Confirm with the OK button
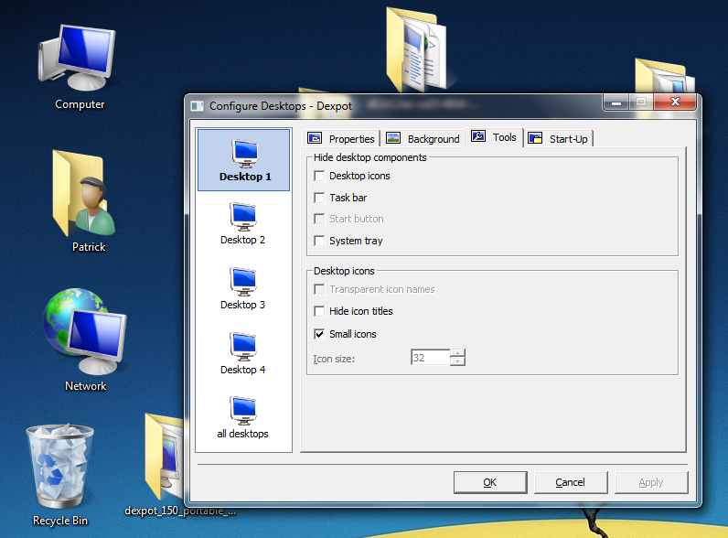Screen dimensions: 728x538 pyautogui.click(x=490, y=482)
